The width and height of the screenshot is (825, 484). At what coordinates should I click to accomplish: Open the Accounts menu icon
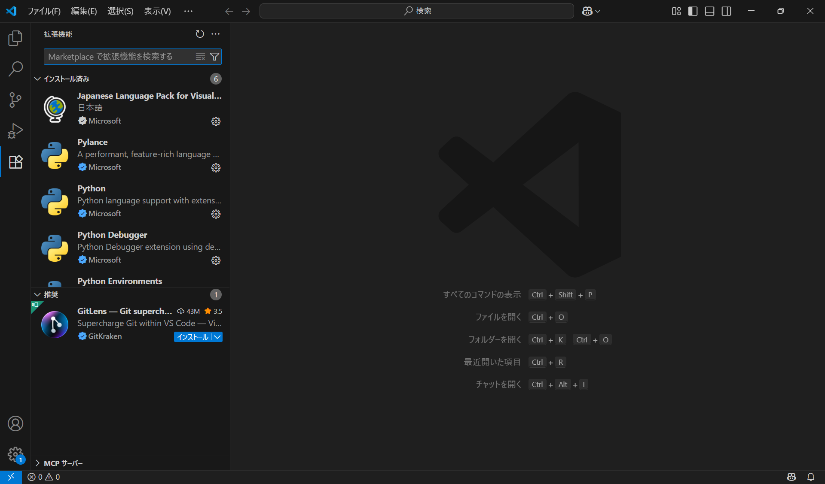[x=15, y=423]
